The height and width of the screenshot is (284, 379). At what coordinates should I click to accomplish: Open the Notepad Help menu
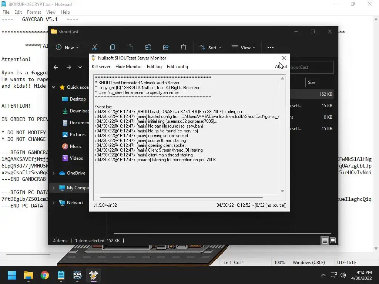[65, 12]
